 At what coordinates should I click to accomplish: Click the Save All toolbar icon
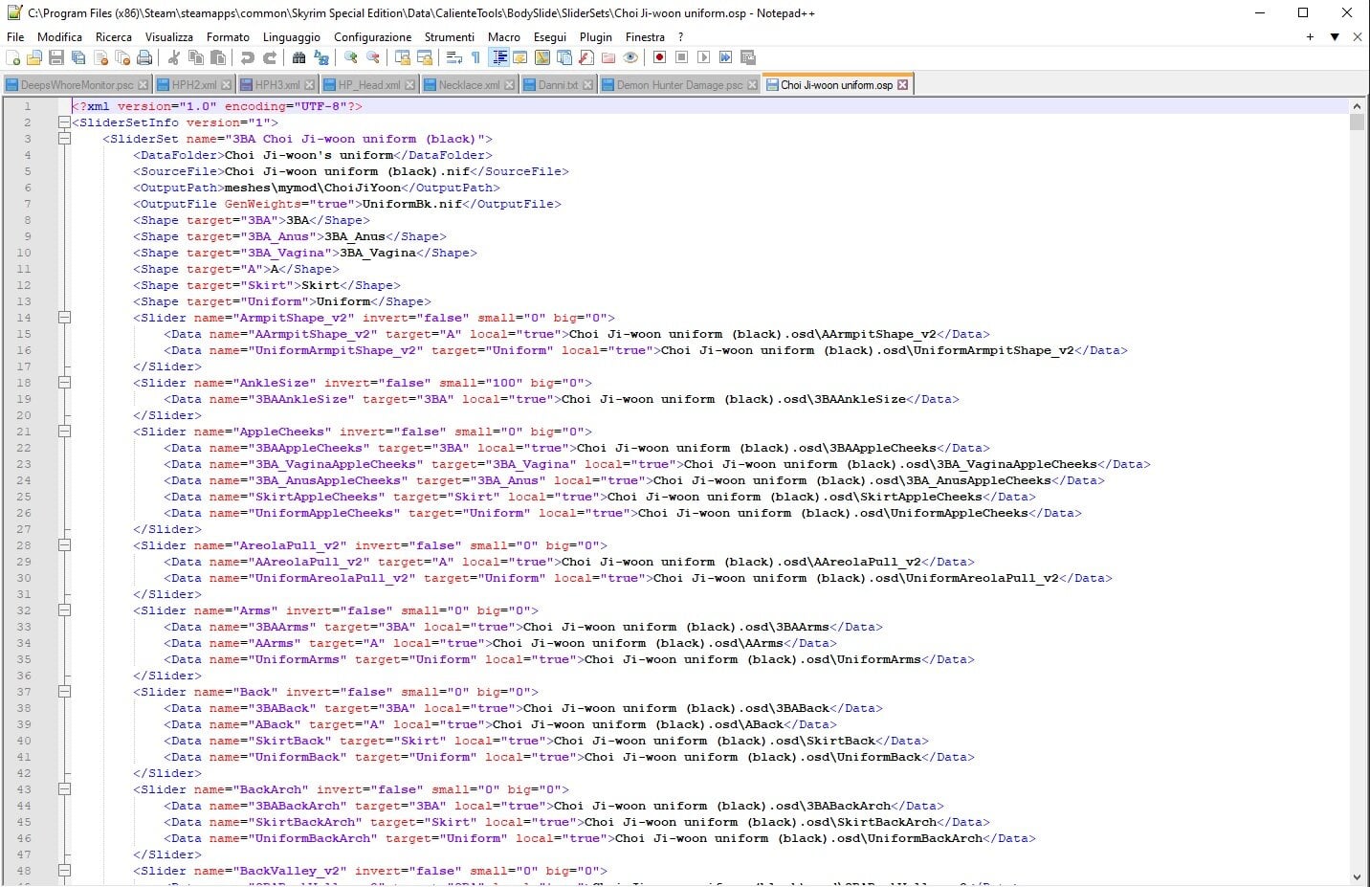78,57
